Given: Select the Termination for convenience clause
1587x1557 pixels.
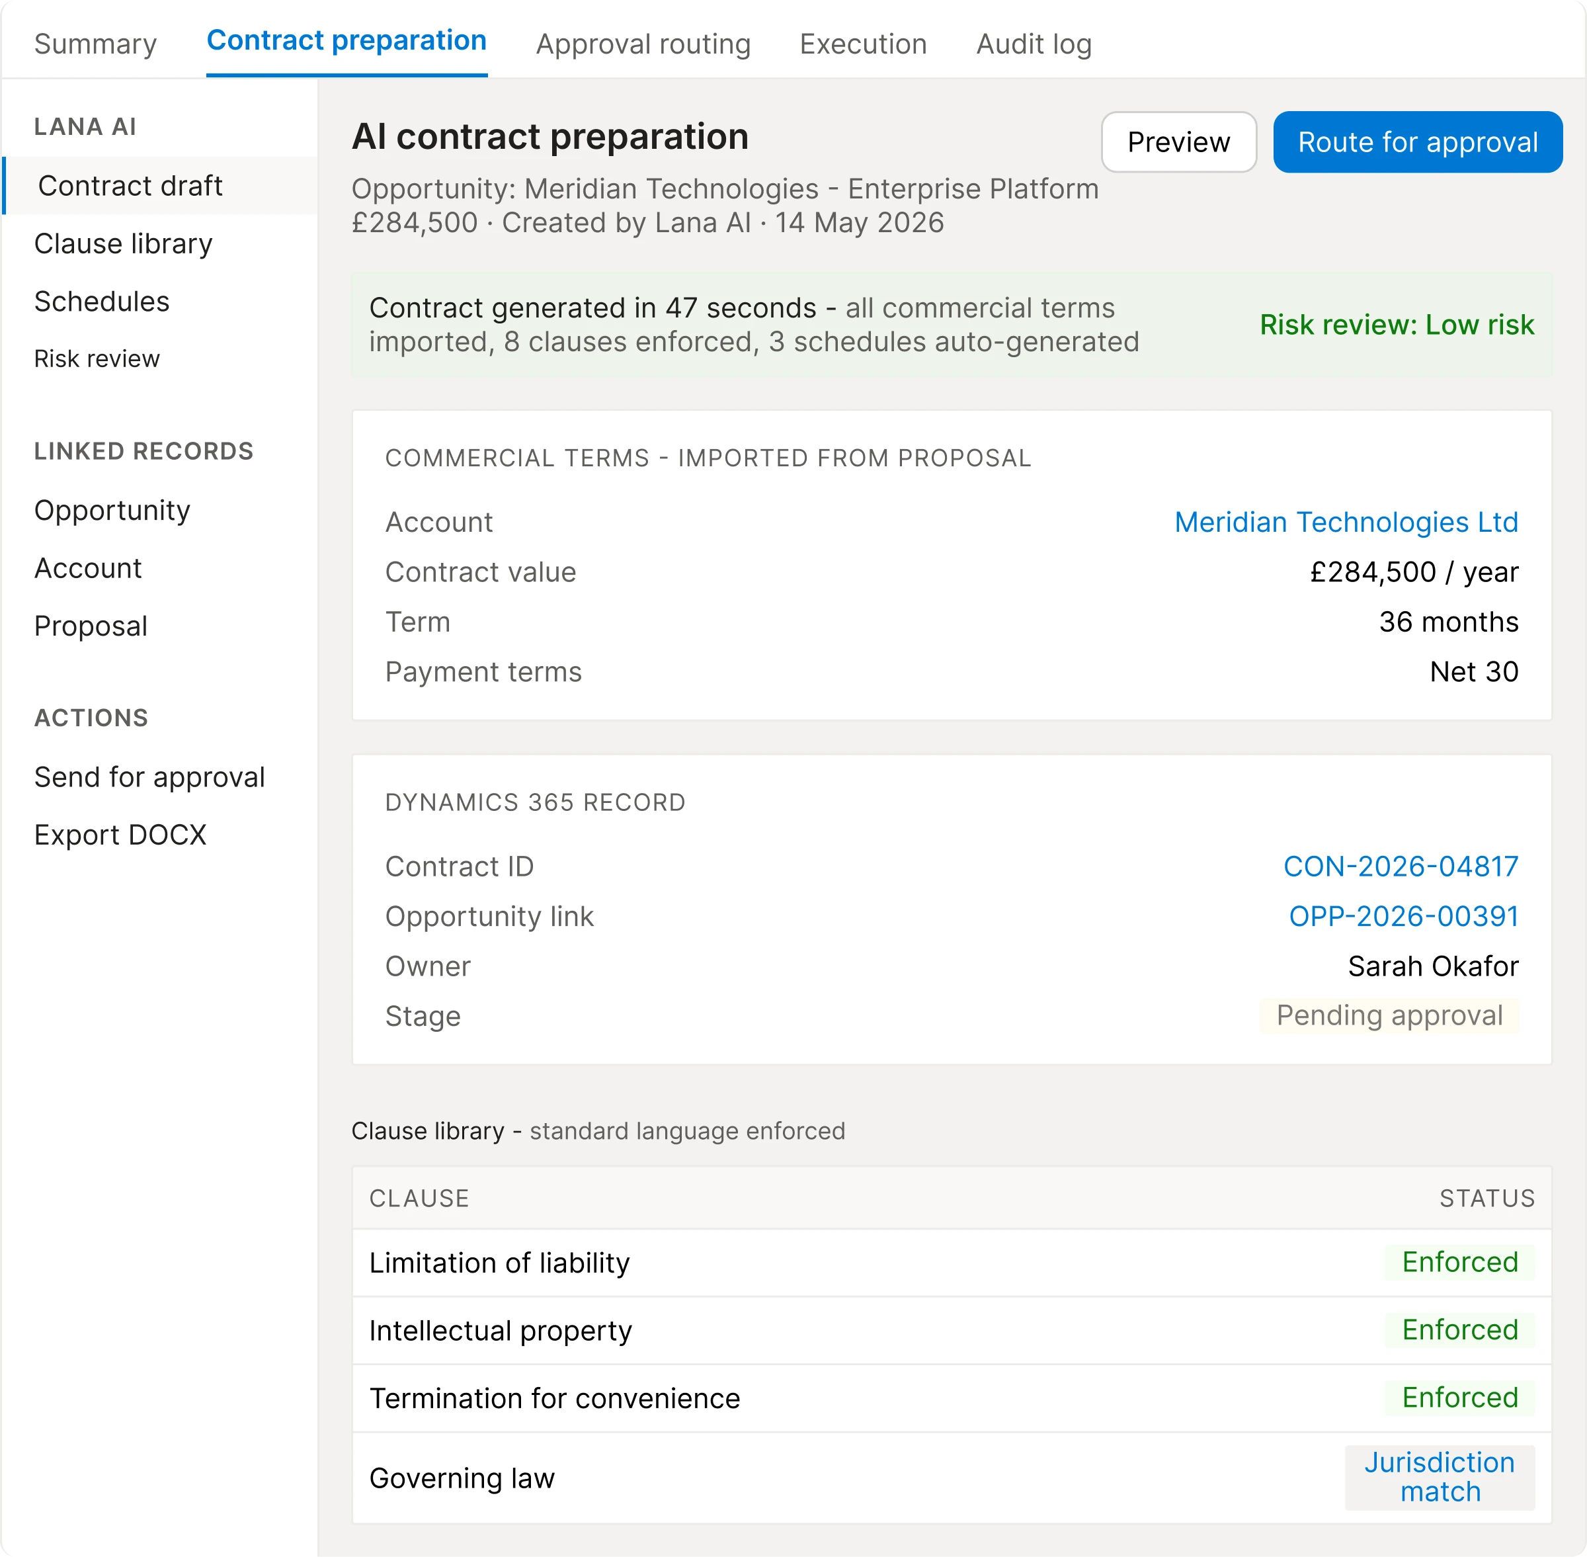Looking at the screenshot, I should pyautogui.click(x=952, y=1399).
